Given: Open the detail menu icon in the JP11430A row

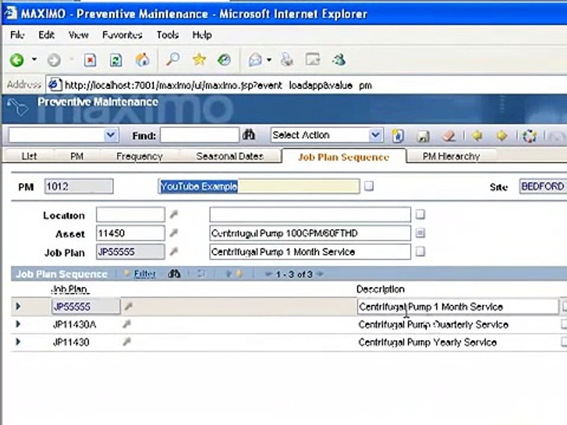Looking at the screenshot, I should pyautogui.click(x=126, y=324).
